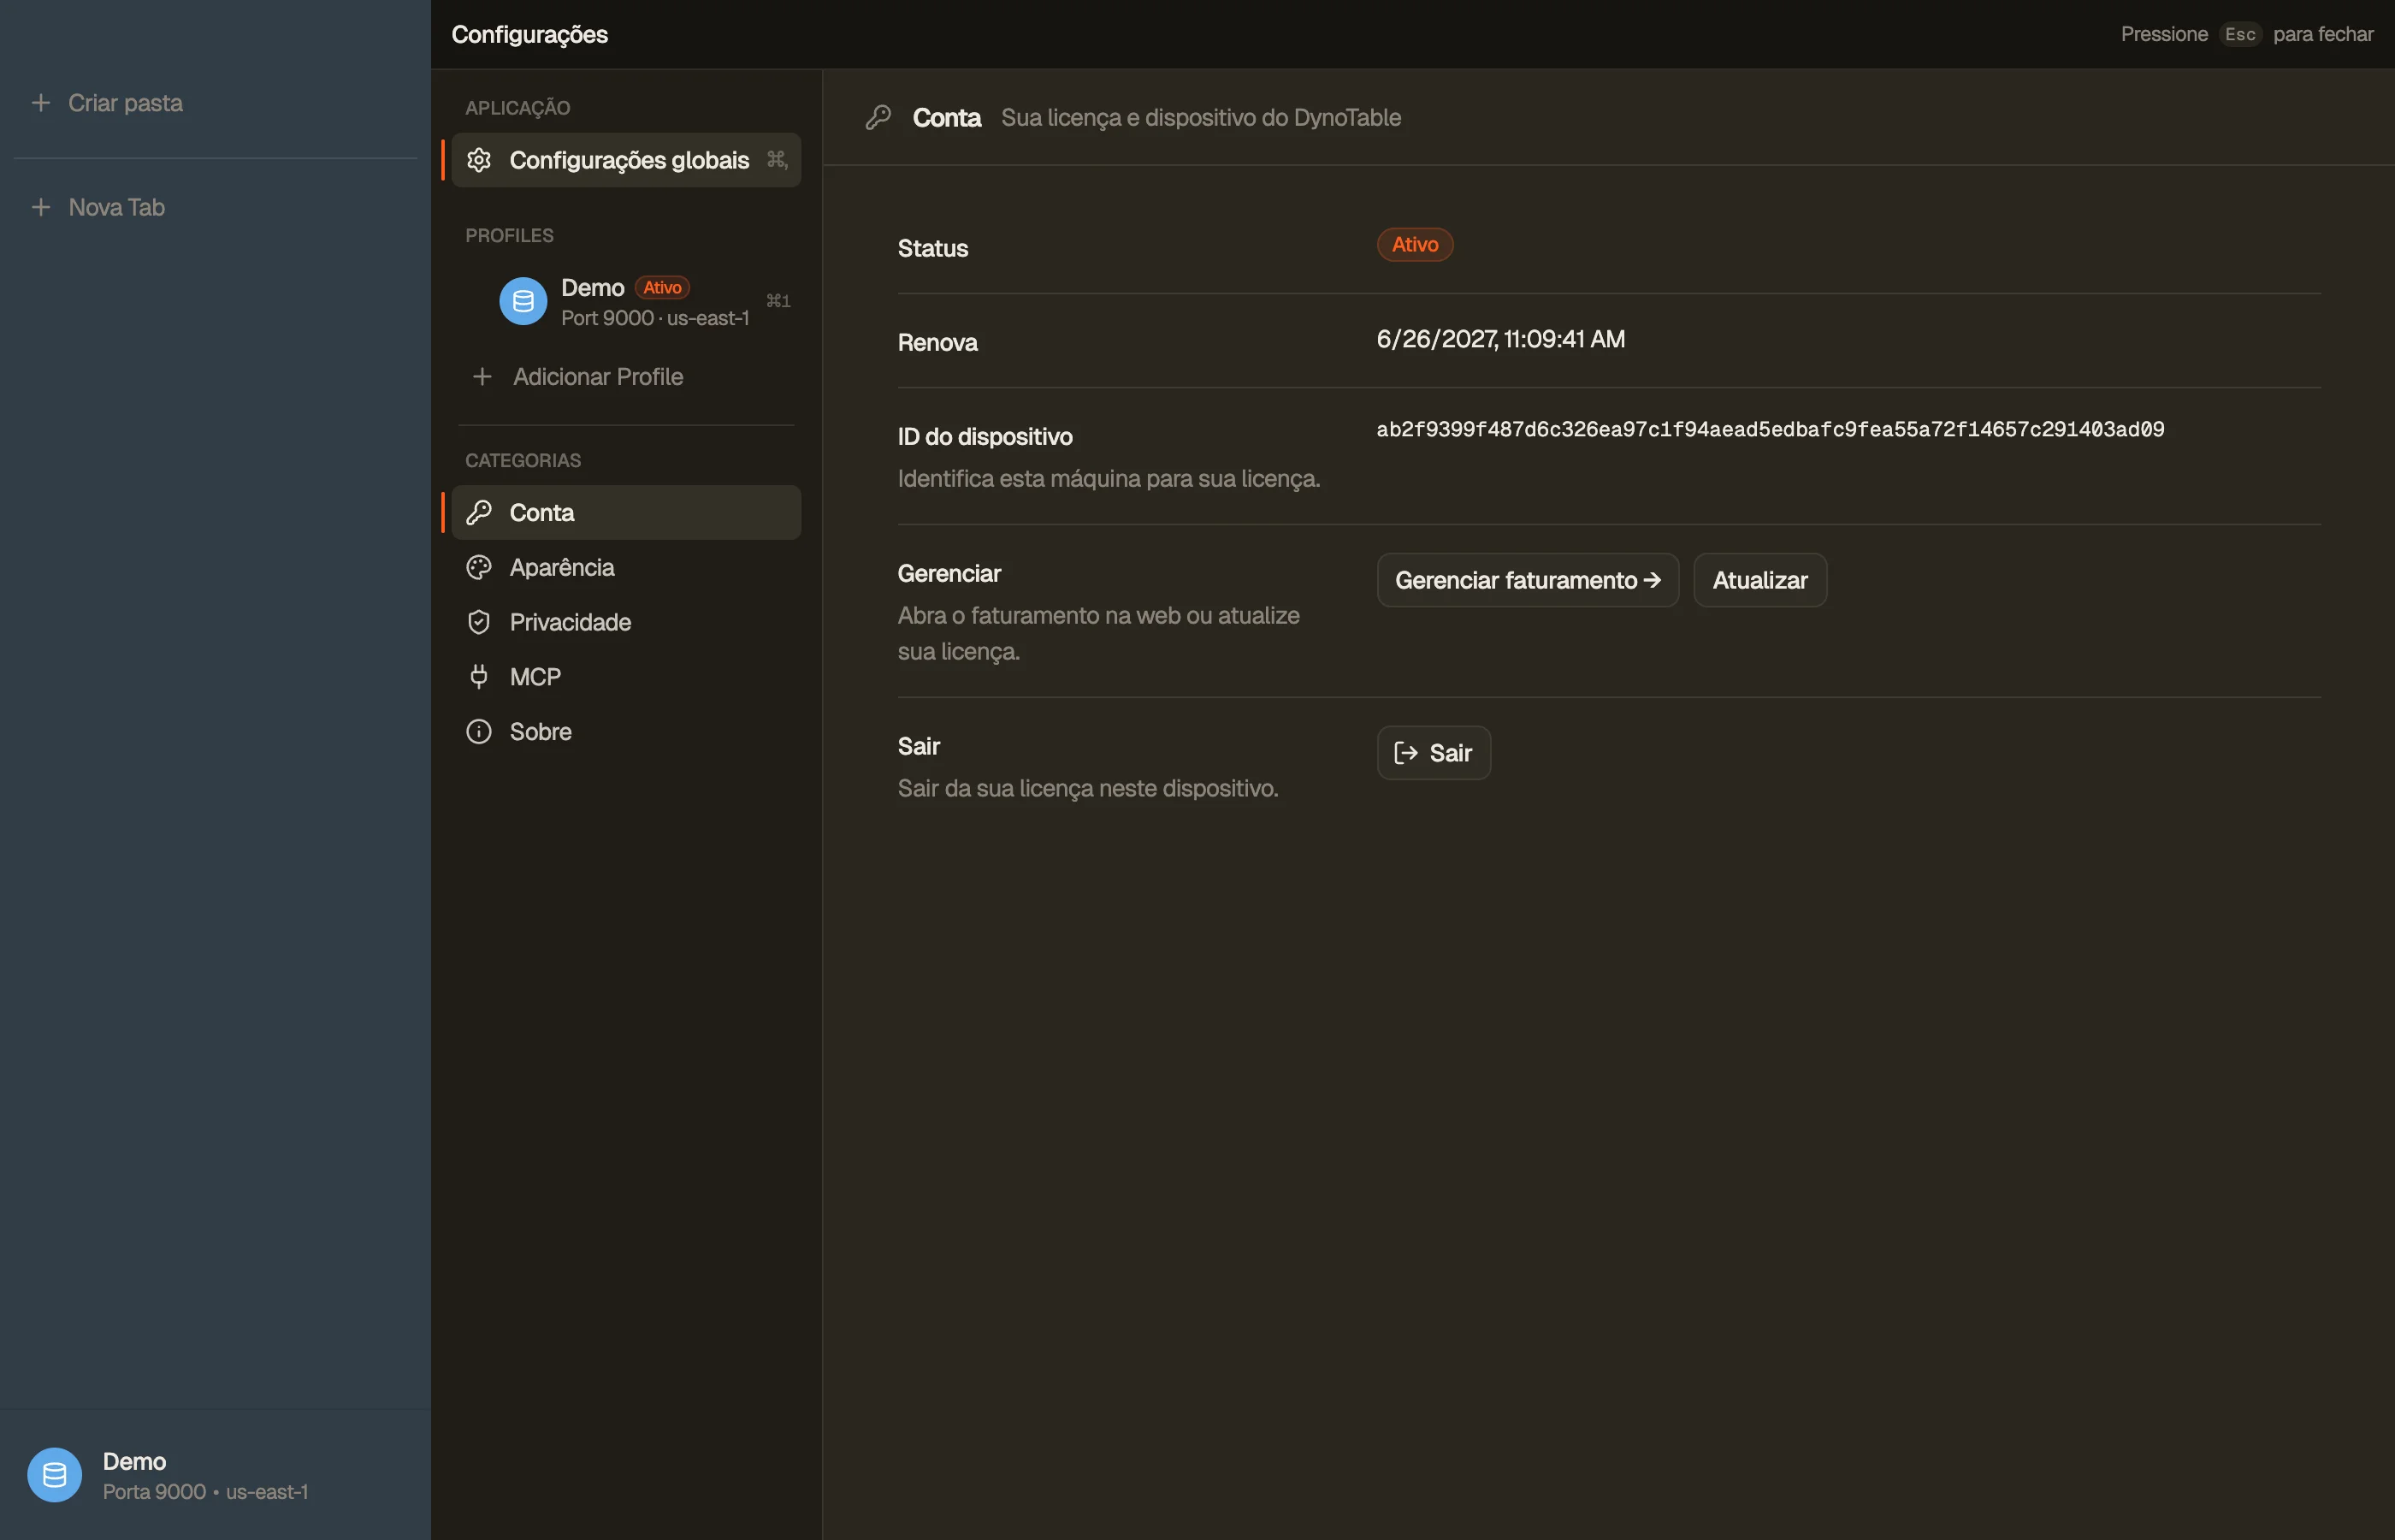Click the gear icon for Configurações globais
The width and height of the screenshot is (2395, 1540).
click(x=479, y=160)
